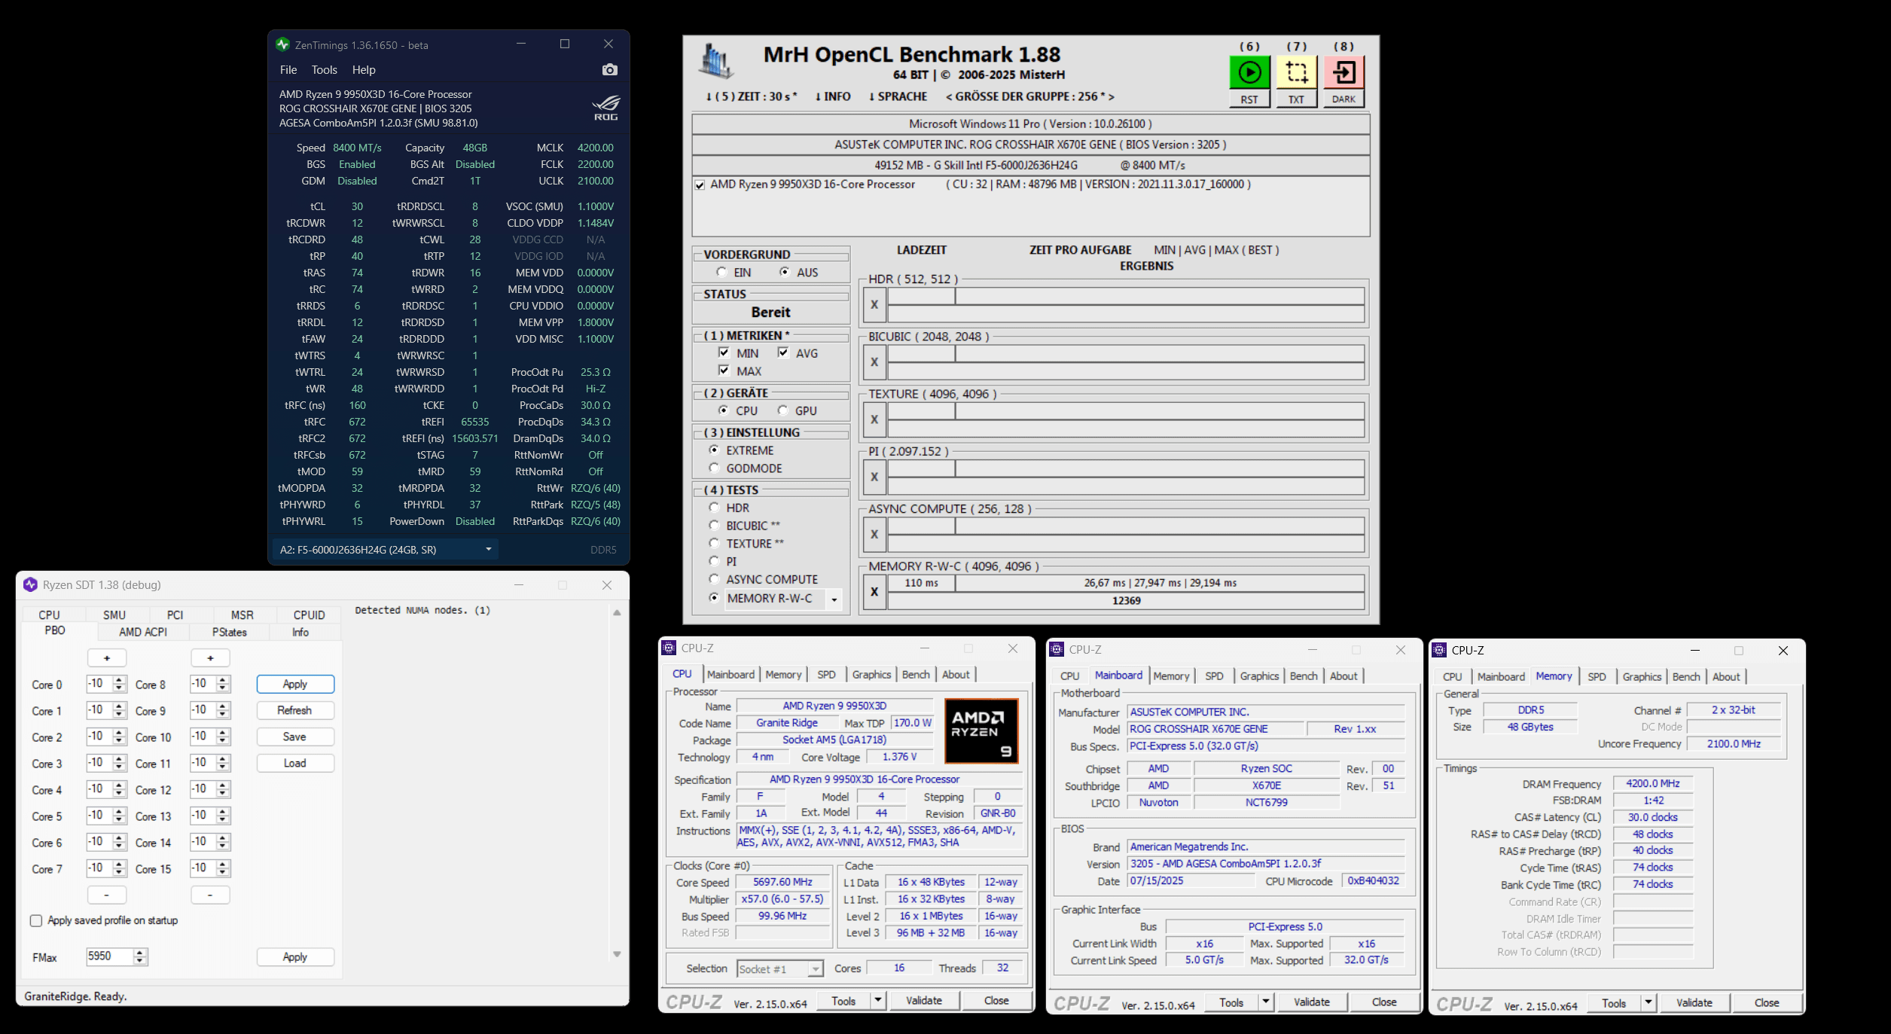Select the GODMODE setting
The height and width of the screenshot is (1034, 1891).
pos(714,468)
